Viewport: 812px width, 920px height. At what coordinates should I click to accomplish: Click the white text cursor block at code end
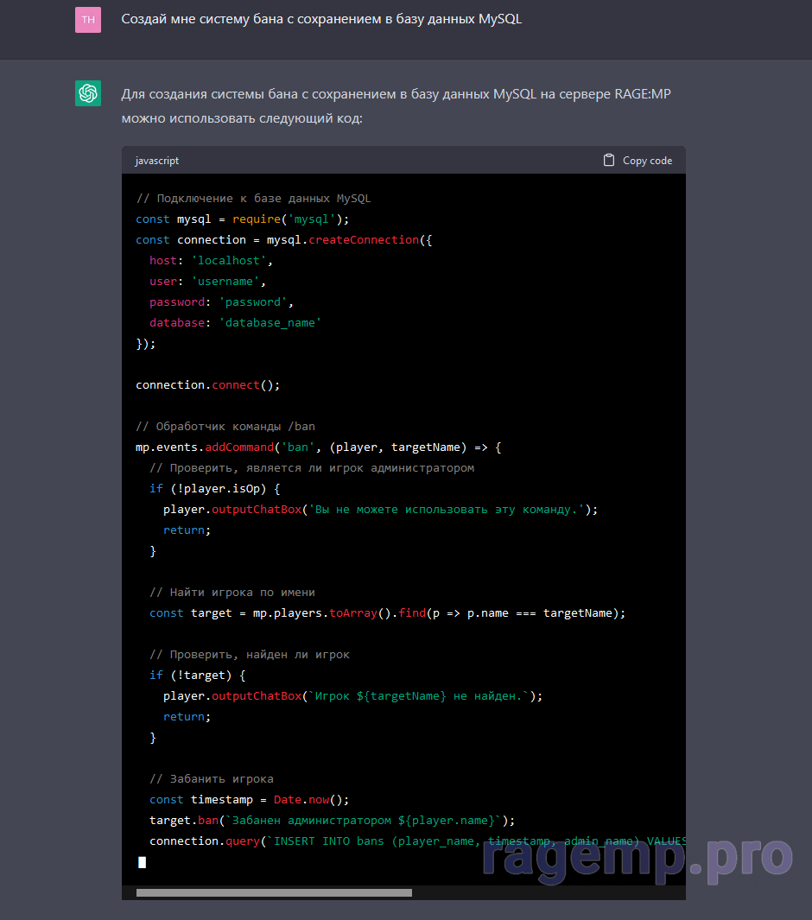point(142,862)
